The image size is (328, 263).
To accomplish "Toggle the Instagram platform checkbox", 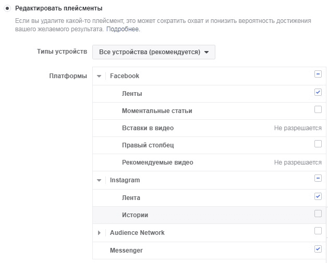I will pyautogui.click(x=318, y=178).
